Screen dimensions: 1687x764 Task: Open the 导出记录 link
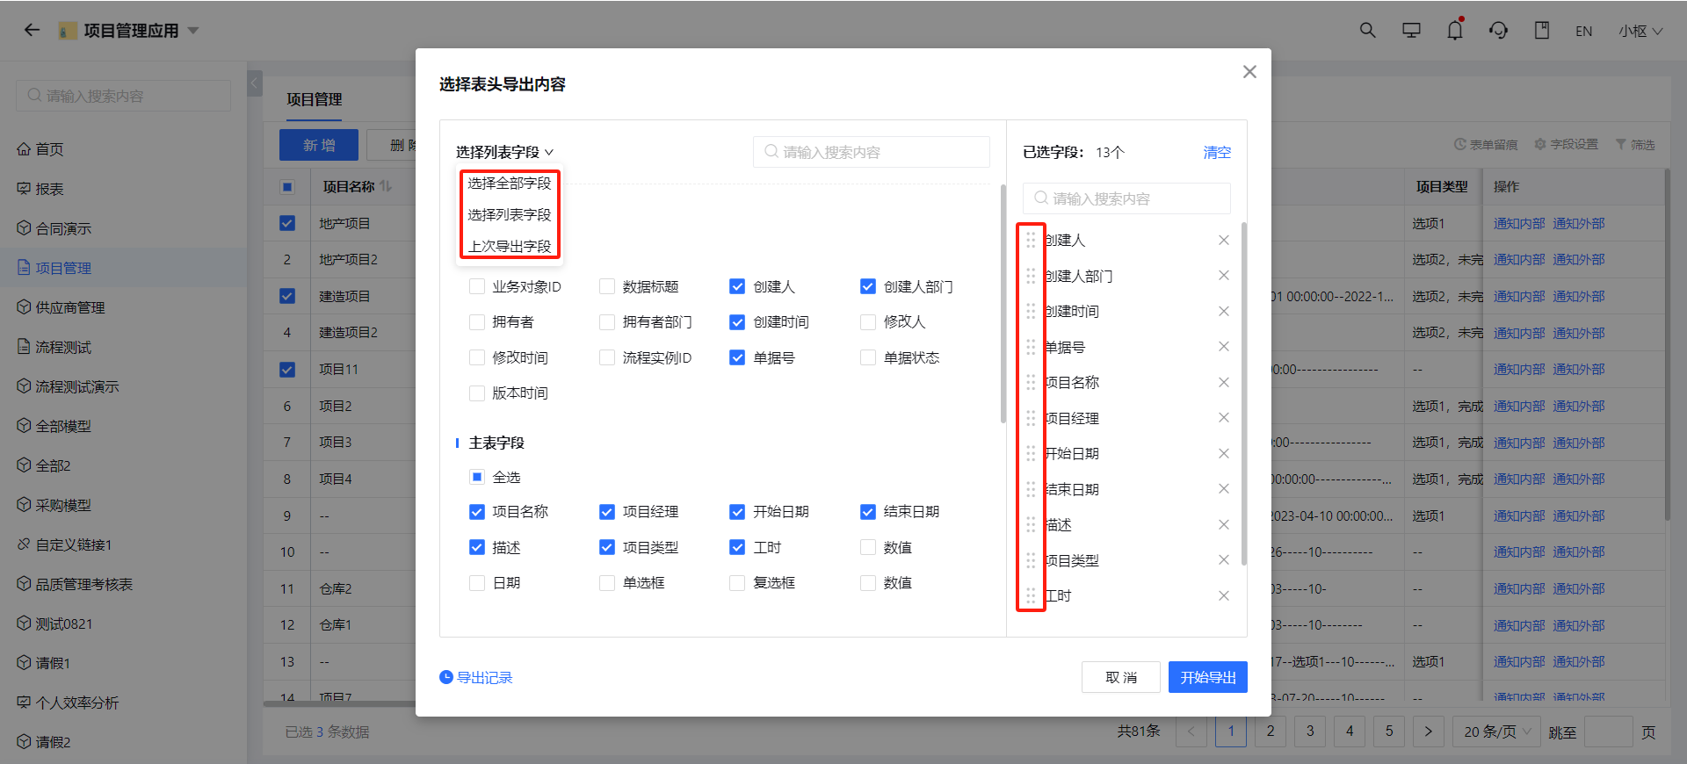(484, 677)
